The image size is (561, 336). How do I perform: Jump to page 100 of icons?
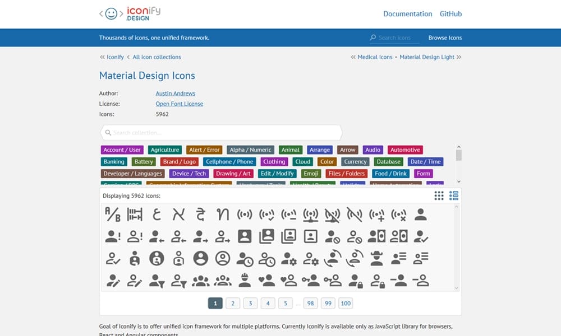[346, 303]
